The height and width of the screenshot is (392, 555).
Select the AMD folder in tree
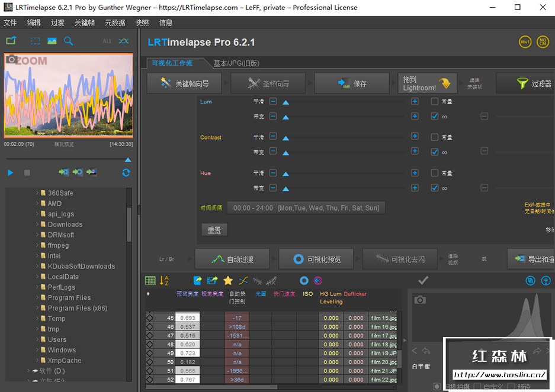coord(55,203)
